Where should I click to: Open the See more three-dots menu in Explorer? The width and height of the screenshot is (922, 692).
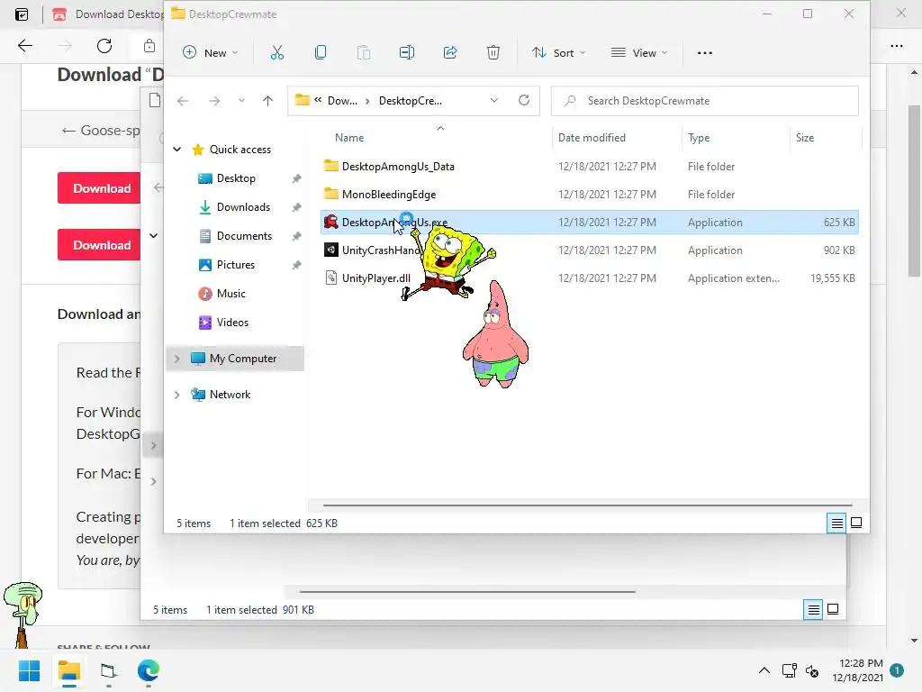click(x=704, y=53)
